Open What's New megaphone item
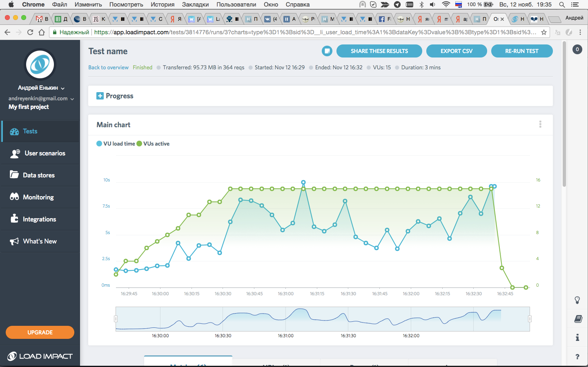588x367 pixels. point(40,241)
